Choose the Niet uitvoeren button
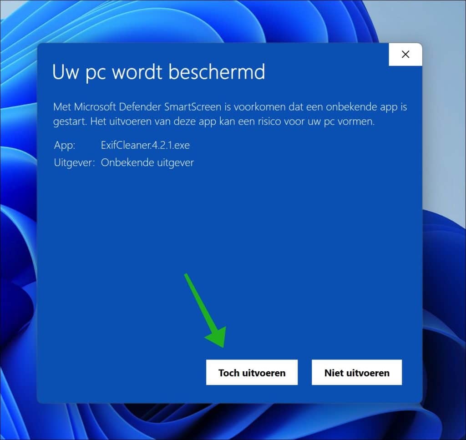 357,372
